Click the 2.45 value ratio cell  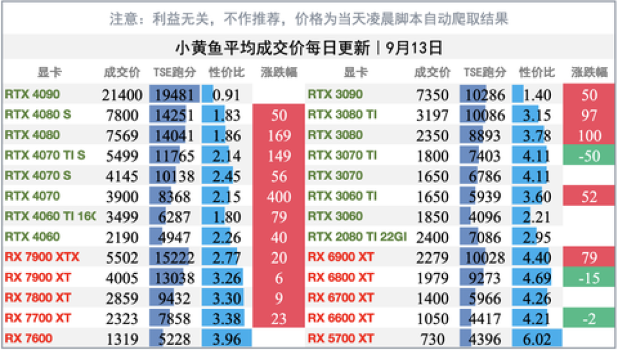tap(226, 176)
